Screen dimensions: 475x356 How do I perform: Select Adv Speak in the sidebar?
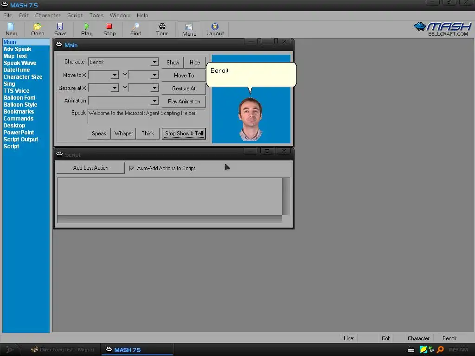tap(17, 49)
